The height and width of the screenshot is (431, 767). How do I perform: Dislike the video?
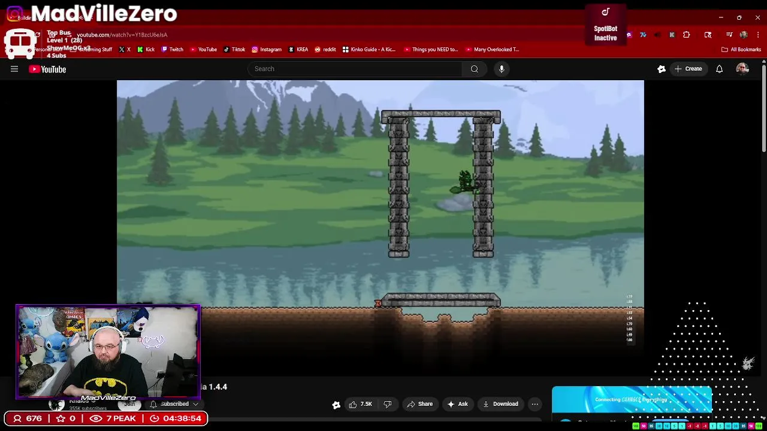point(388,404)
